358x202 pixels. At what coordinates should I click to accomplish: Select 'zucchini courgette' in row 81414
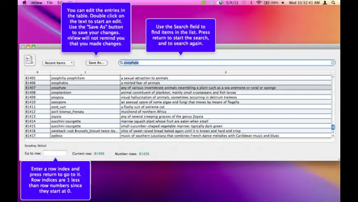[85, 121]
